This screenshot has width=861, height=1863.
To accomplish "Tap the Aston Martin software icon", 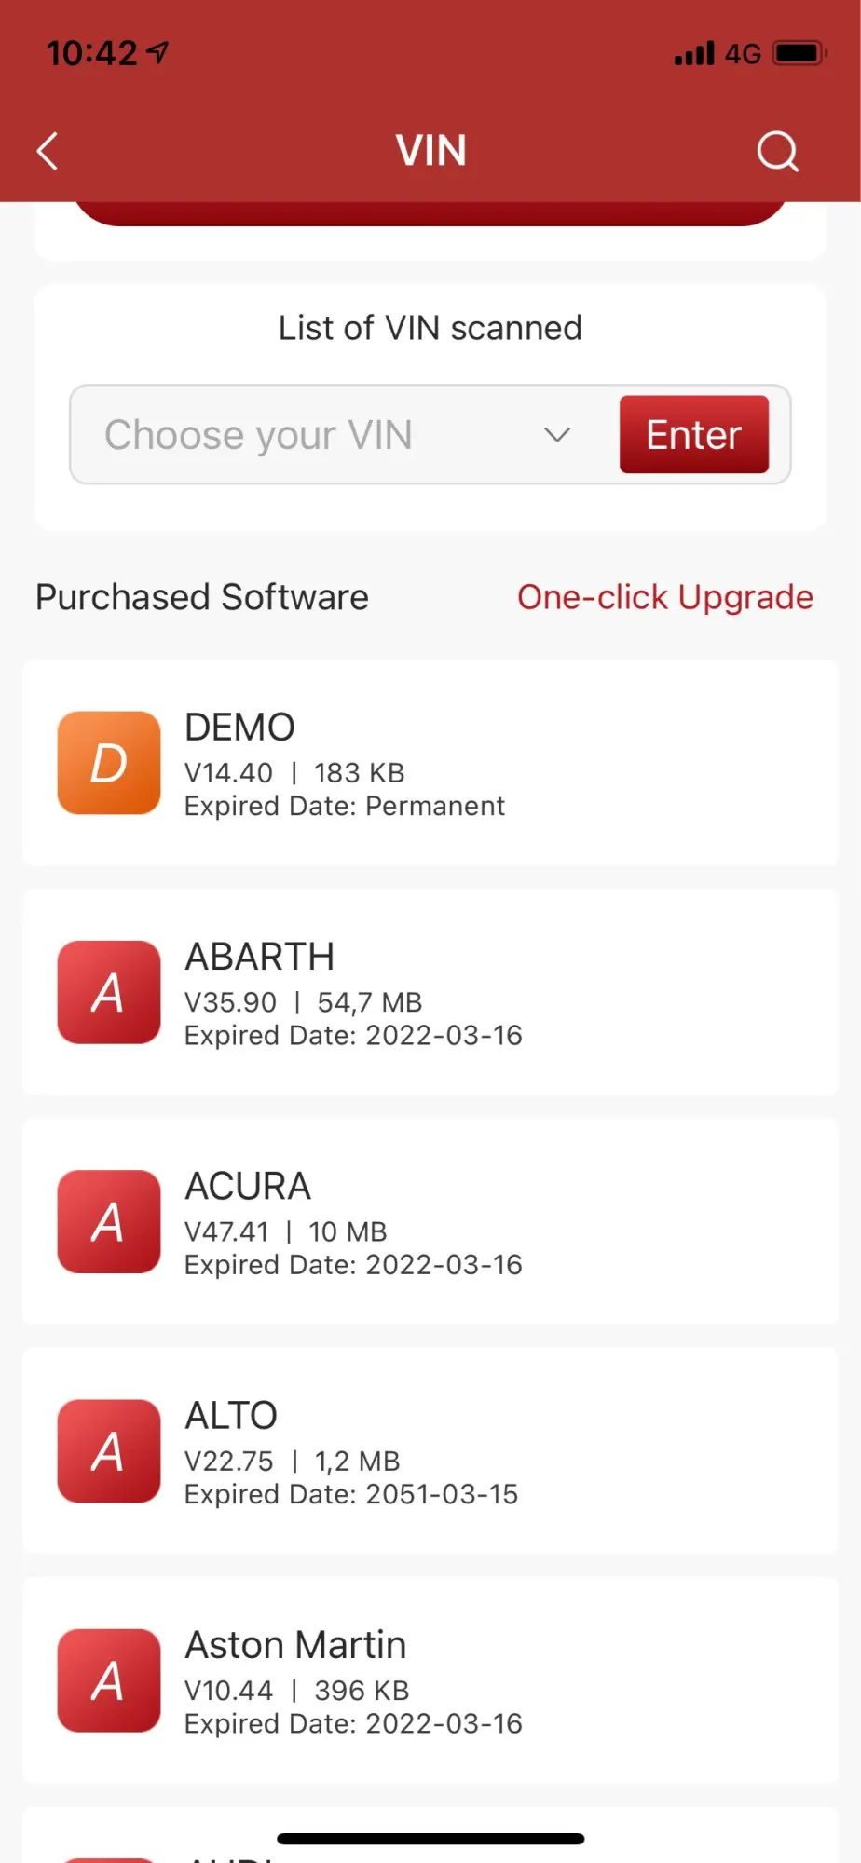I will click(x=109, y=1680).
